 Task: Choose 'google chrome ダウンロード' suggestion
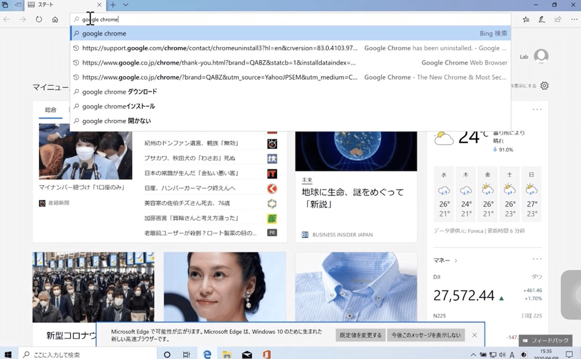pos(290,92)
